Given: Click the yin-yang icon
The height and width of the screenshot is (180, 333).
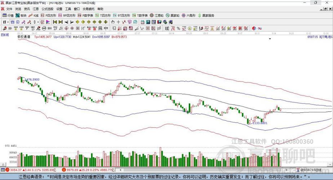Looking at the screenshot, I should [x=254, y=28].
